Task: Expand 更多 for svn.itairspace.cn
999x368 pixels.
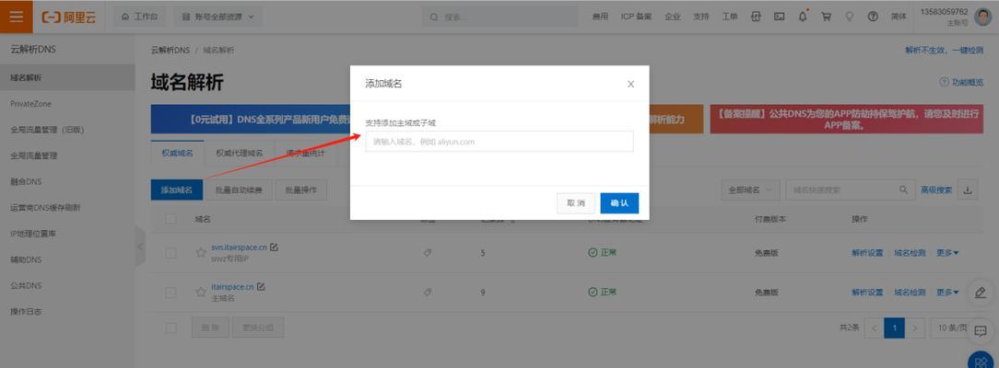Action: pos(947,253)
